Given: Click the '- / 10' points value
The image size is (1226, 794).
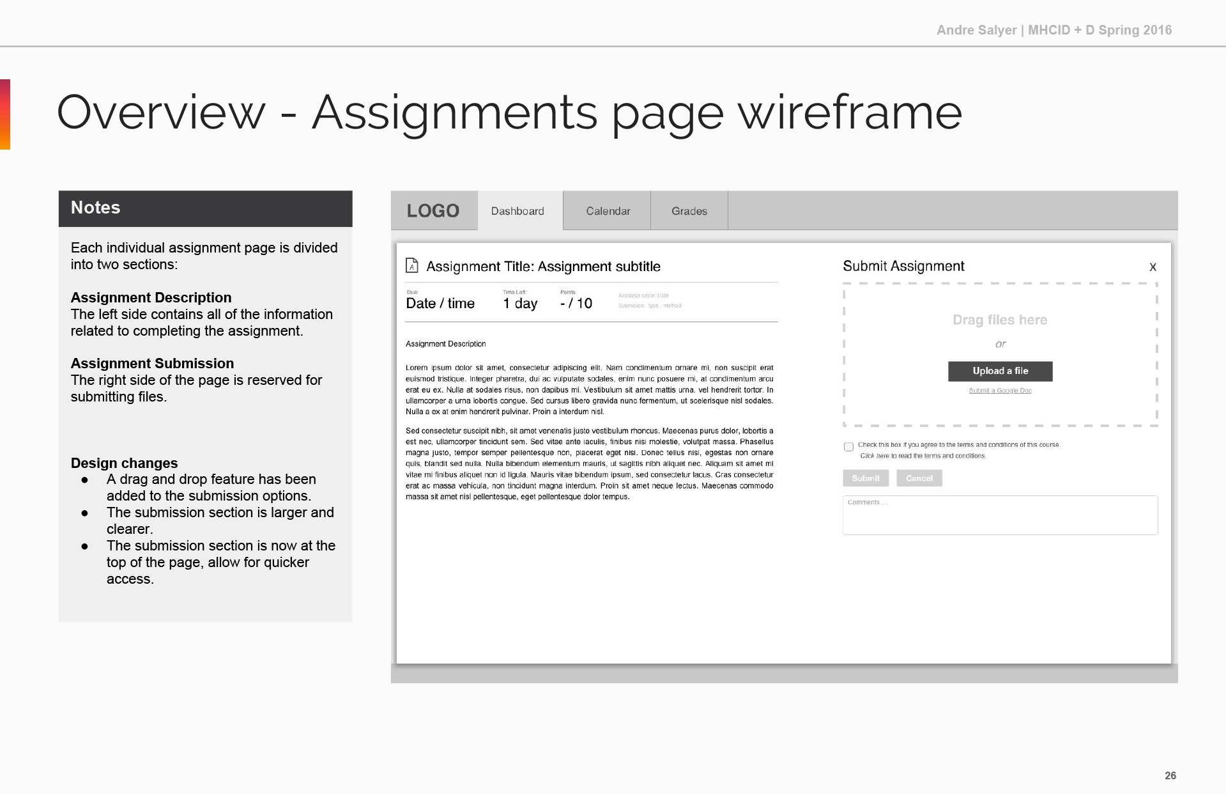Looking at the screenshot, I should [576, 304].
